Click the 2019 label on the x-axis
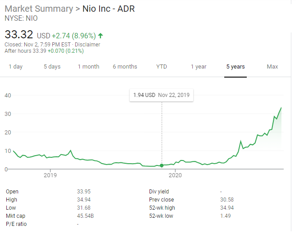This screenshot has width=299, height=248. click(50, 175)
